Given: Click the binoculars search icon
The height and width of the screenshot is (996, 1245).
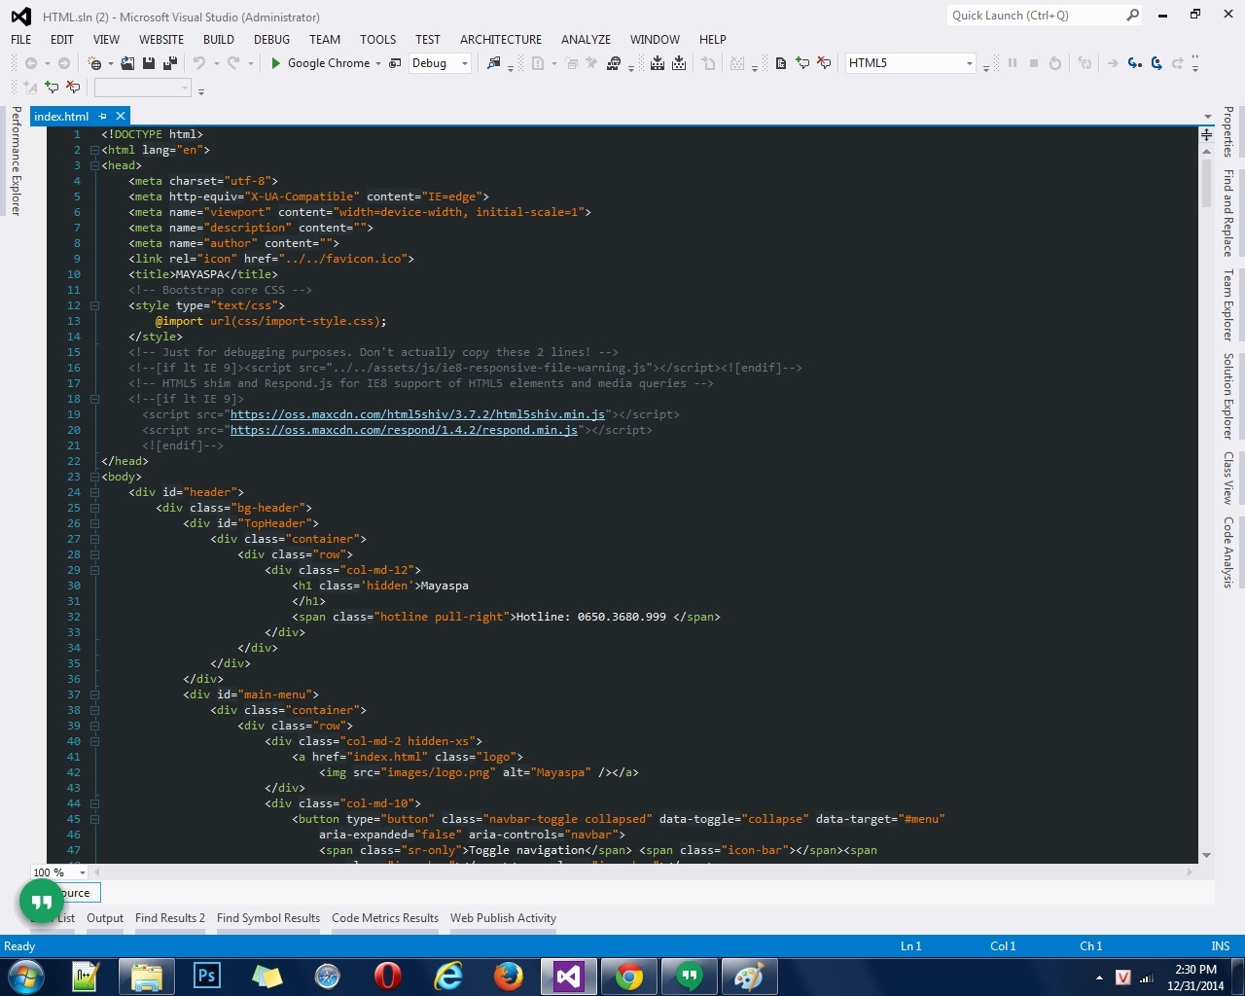Looking at the screenshot, I should pyautogui.click(x=614, y=63).
